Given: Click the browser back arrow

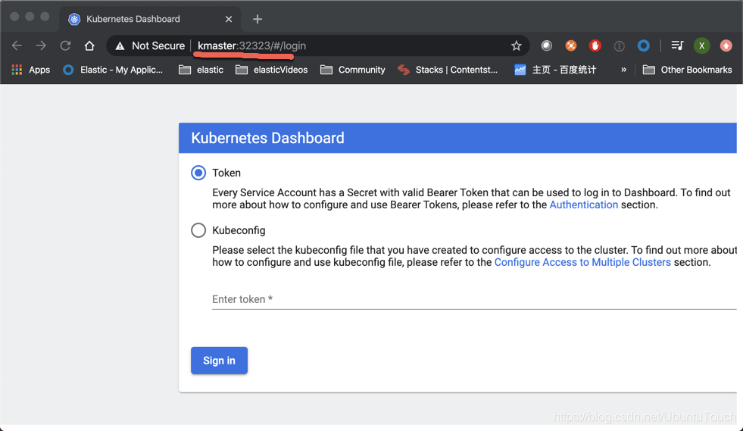Looking at the screenshot, I should pyautogui.click(x=17, y=46).
